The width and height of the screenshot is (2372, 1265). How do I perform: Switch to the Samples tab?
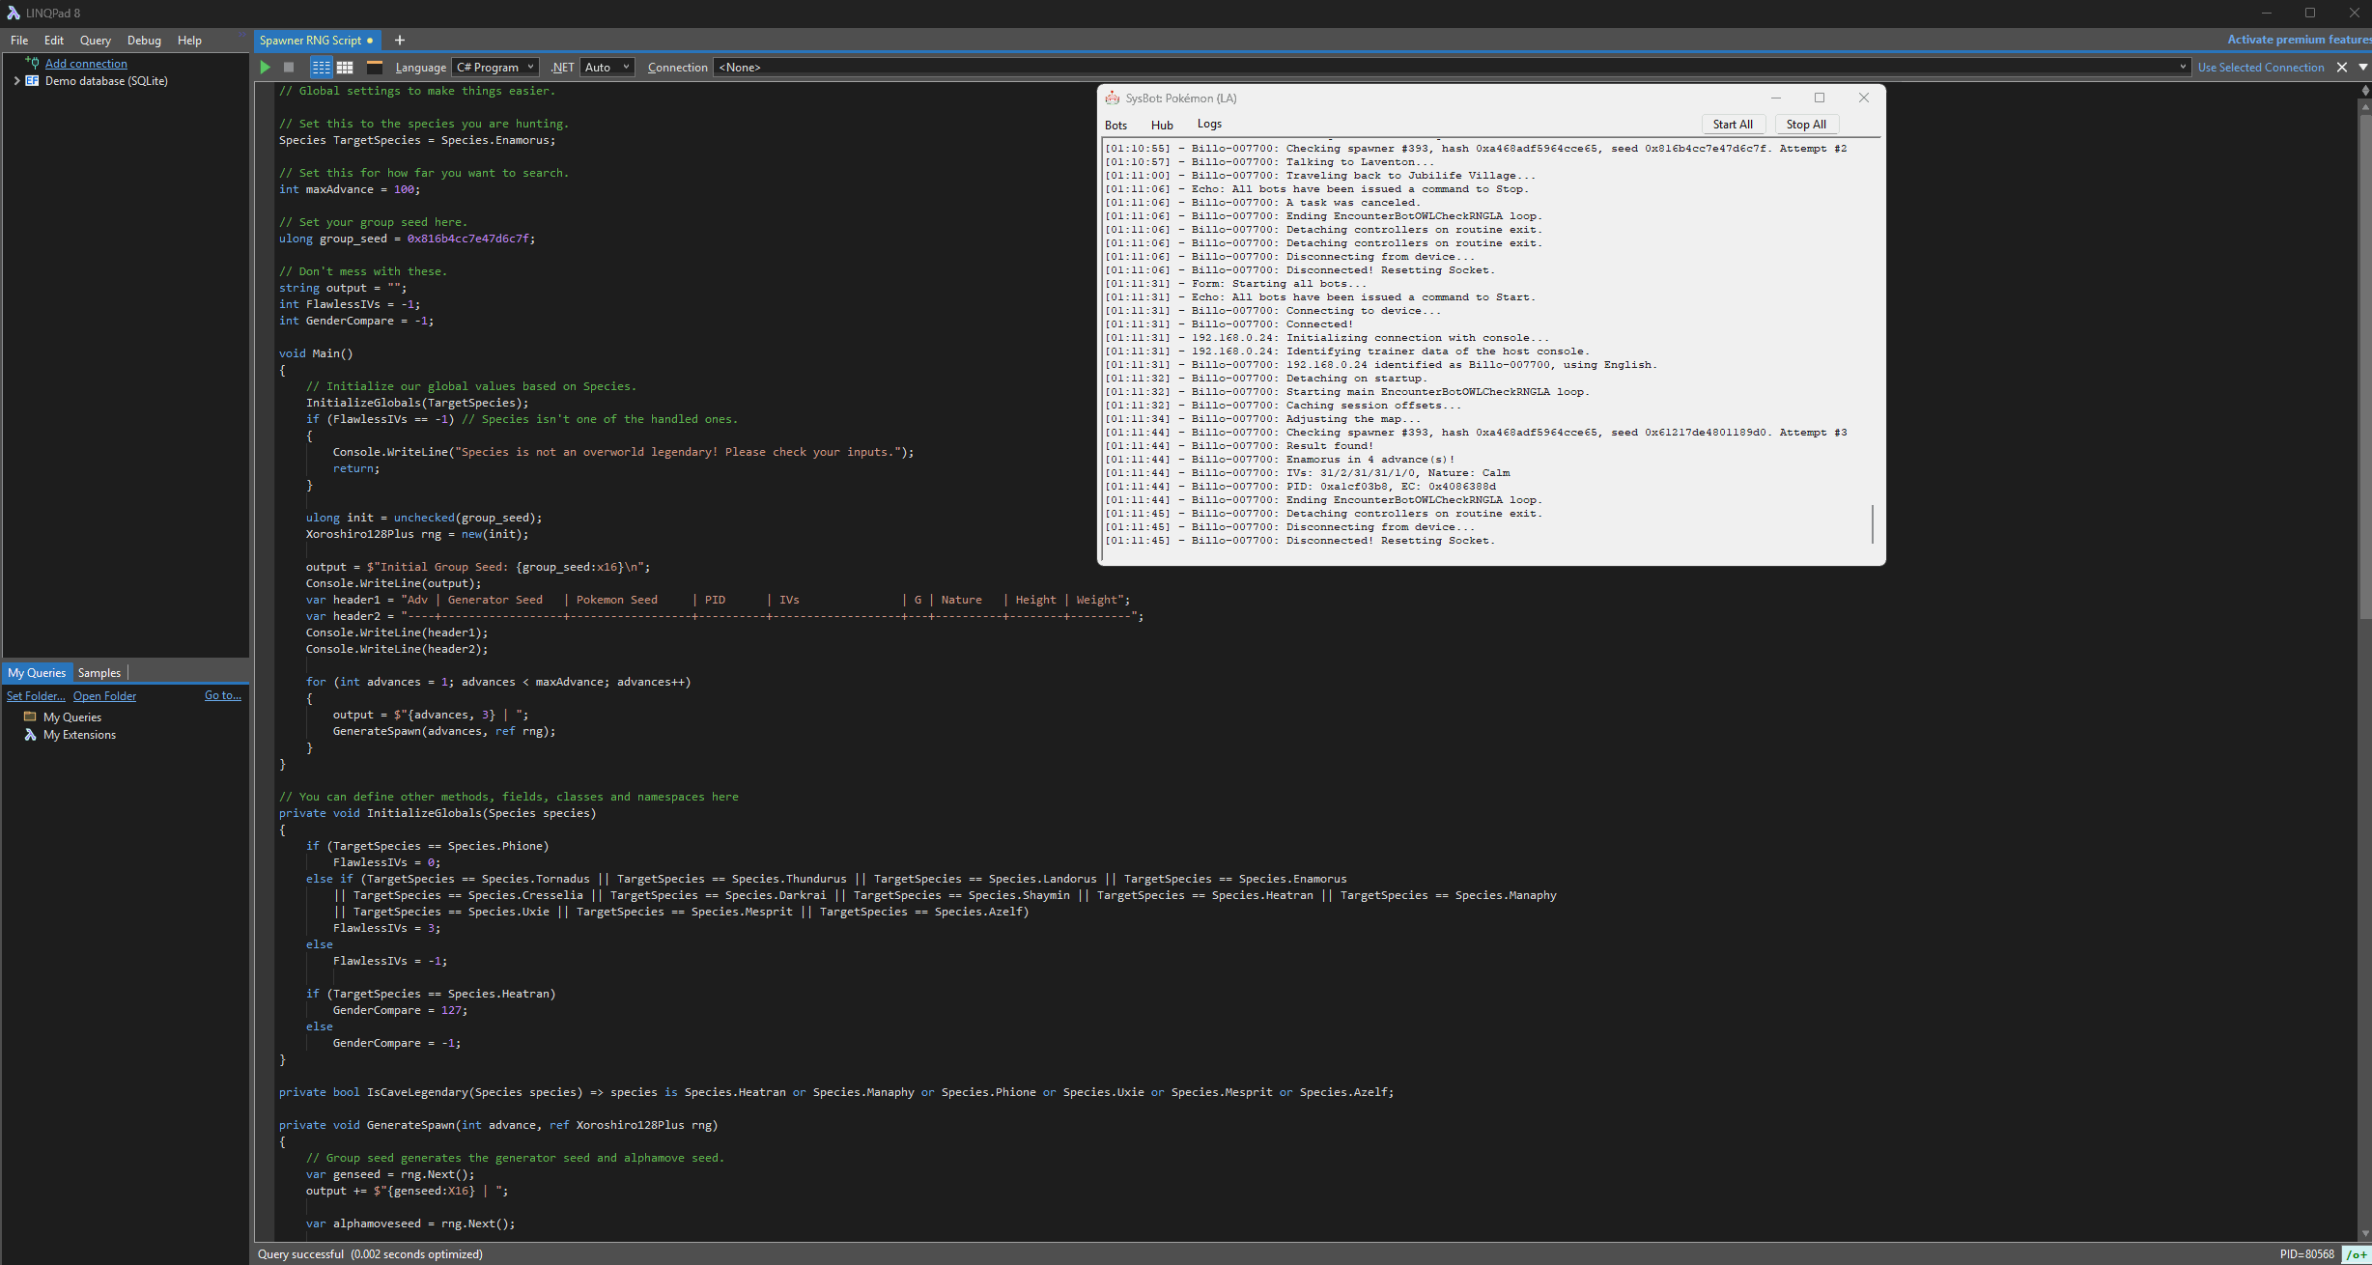point(99,673)
